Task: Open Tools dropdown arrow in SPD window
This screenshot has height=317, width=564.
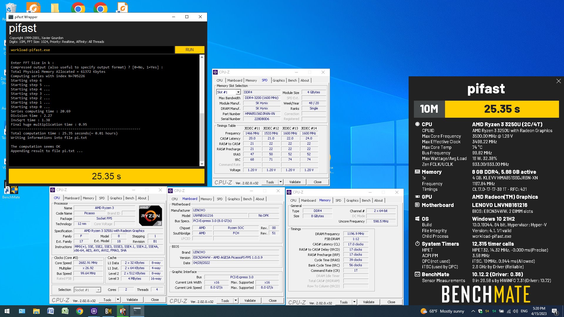Action: coord(281,182)
